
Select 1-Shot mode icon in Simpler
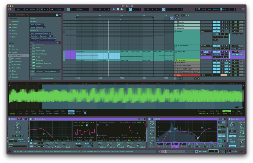point(20,111)
